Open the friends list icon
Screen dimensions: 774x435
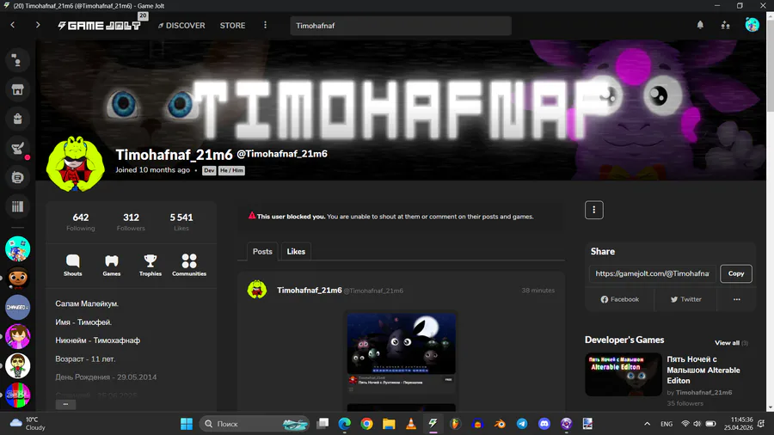(x=725, y=25)
